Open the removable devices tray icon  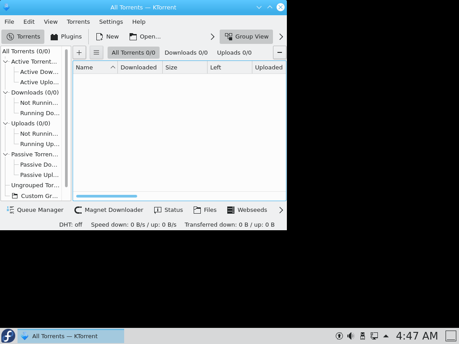point(362,336)
